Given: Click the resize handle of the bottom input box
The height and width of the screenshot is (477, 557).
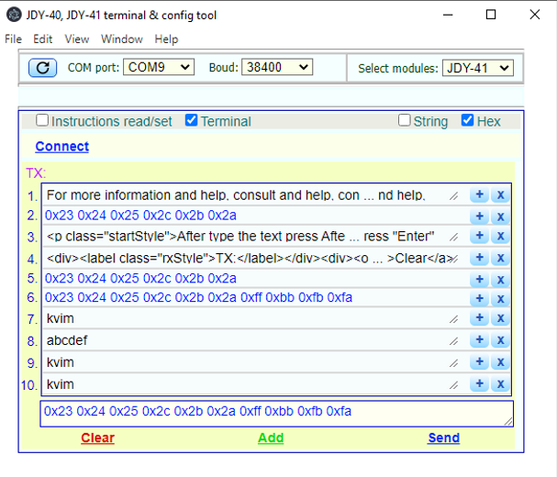Looking at the screenshot, I should pyautogui.click(x=508, y=421).
